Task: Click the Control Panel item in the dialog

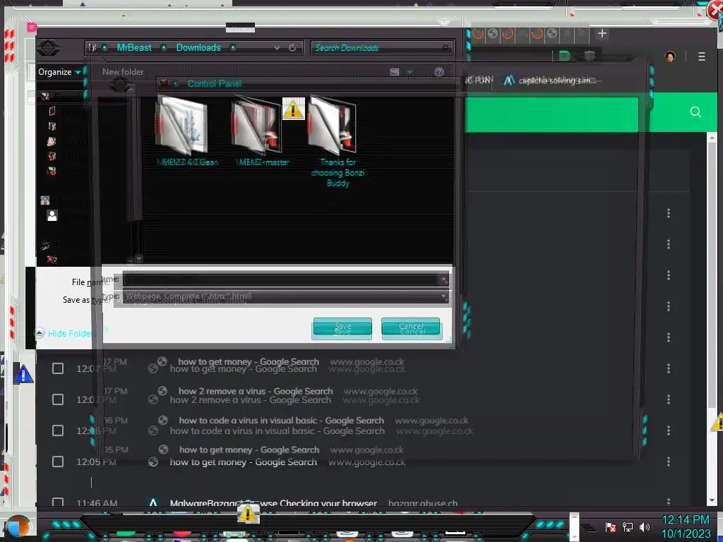Action: [214, 83]
